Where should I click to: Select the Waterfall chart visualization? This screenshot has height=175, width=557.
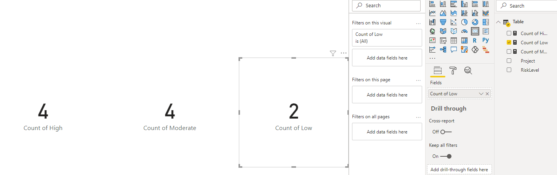432,22
